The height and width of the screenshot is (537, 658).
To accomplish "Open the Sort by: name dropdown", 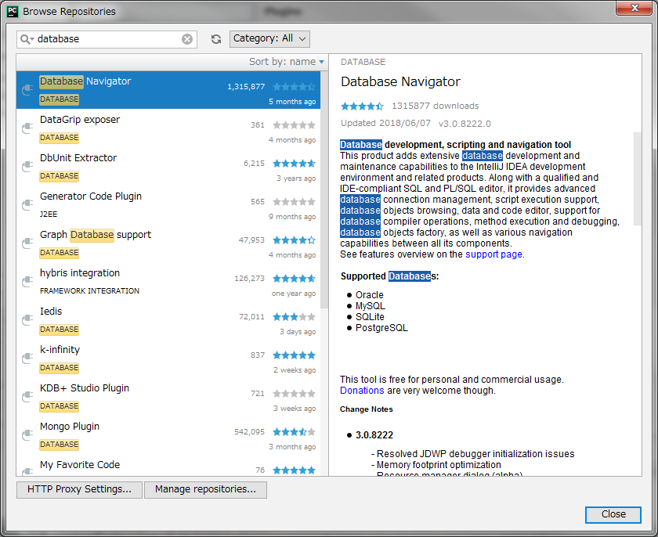I will (x=287, y=62).
